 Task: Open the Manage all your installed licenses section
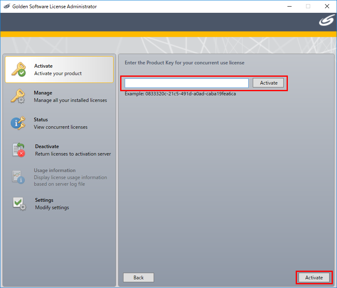click(x=59, y=97)
